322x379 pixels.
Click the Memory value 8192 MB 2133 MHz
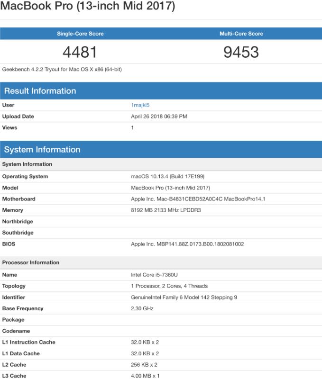click(166, 210)
